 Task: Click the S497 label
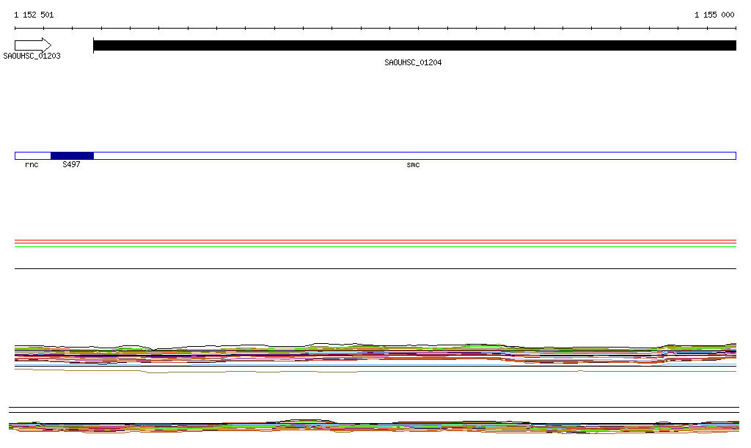pyautogui.click(x=71, y=165)
